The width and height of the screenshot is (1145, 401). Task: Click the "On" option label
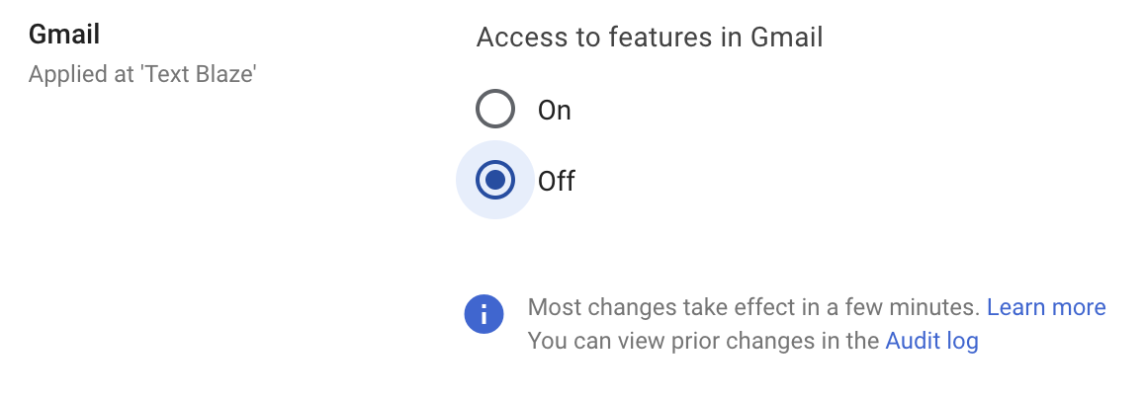tap(555, 110)
